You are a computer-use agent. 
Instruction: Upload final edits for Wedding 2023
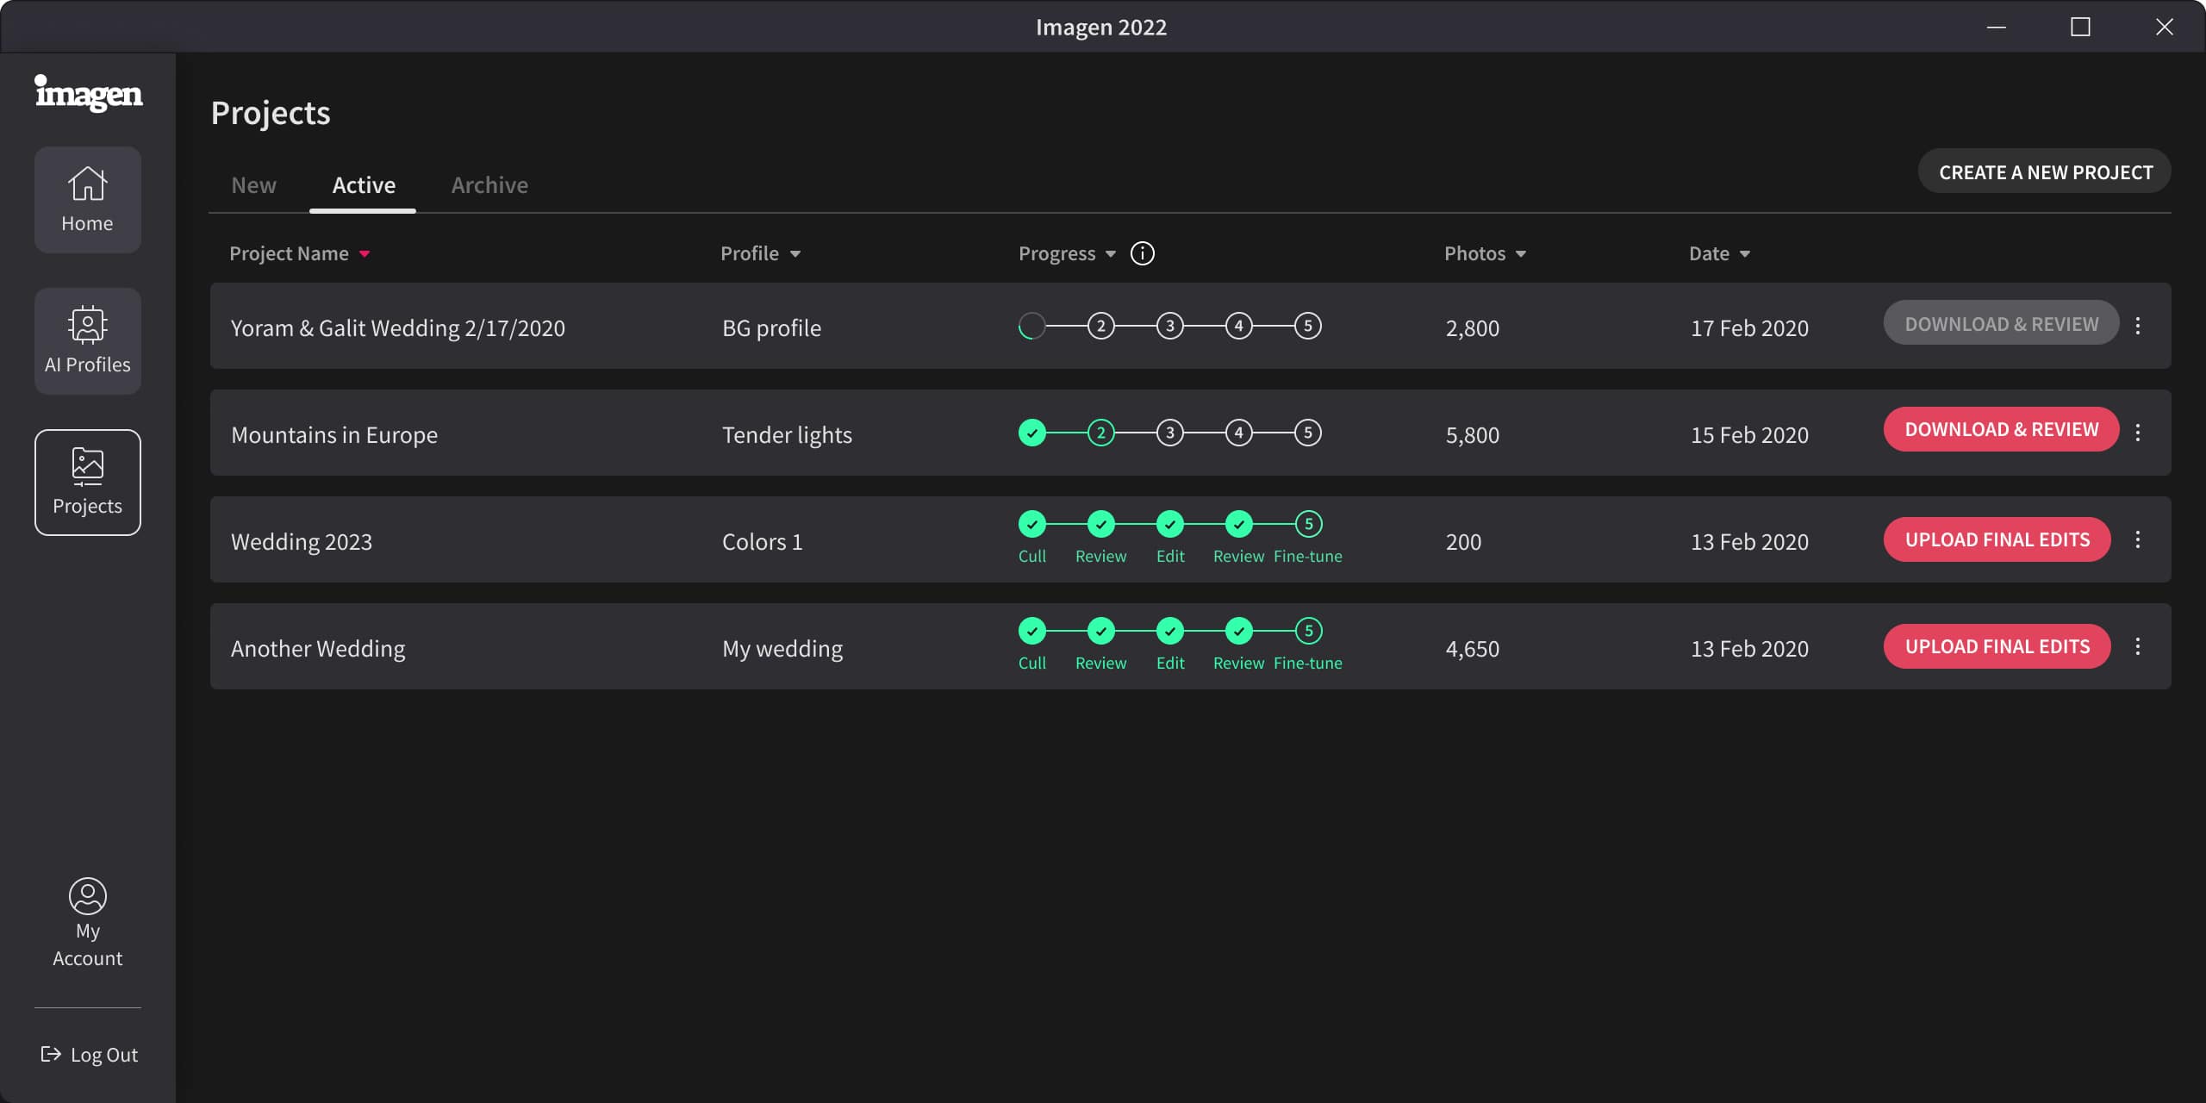[x=1997, y=539]
